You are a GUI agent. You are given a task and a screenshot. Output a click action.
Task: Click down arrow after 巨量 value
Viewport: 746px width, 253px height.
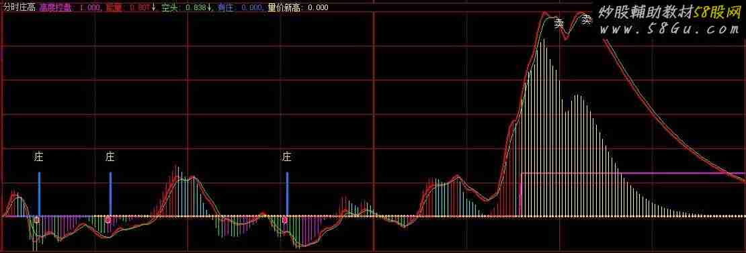[154, 7]
